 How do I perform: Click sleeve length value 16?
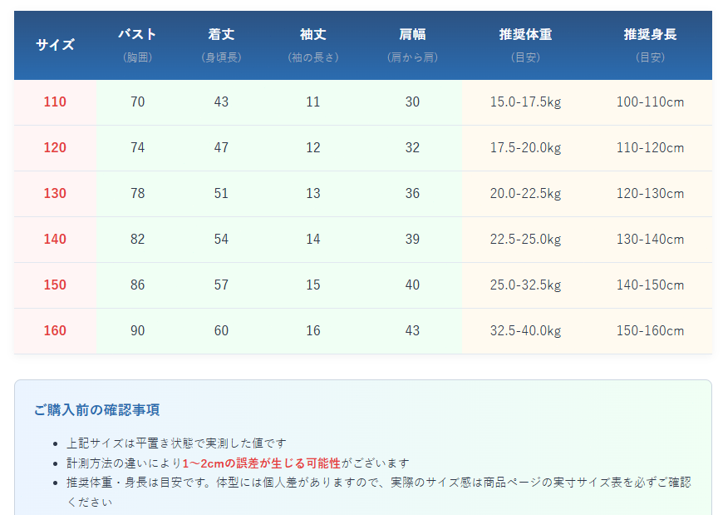pos(313,330)
